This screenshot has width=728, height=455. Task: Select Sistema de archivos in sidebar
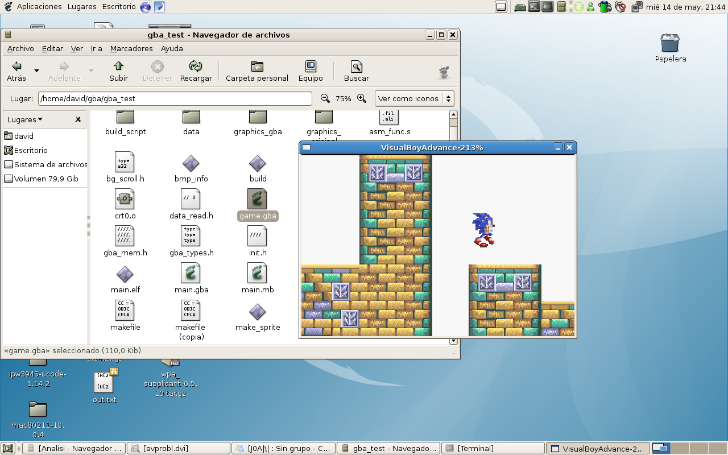click(45, 164)
